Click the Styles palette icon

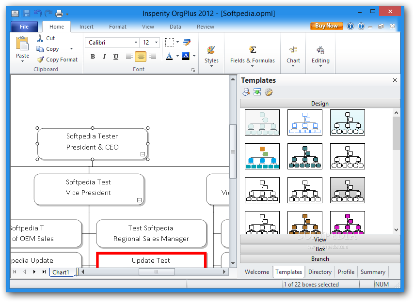[x=211, y=49]
